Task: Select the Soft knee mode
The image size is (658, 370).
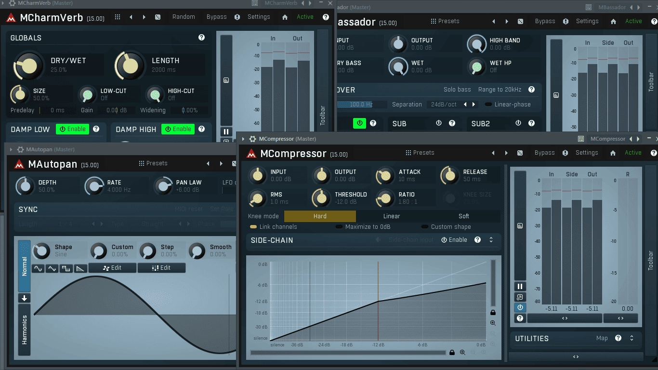Action: (x=464, y=216)
